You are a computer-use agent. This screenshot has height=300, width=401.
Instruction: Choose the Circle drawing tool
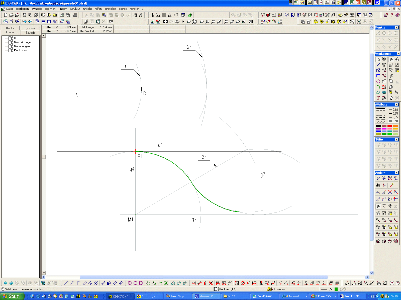tap(378, 81)
